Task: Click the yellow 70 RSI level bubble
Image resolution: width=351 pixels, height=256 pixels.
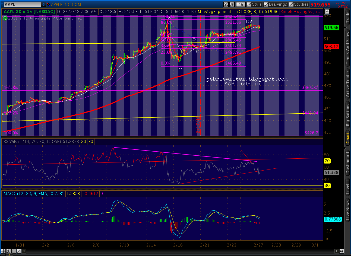Action: [327, 161]
